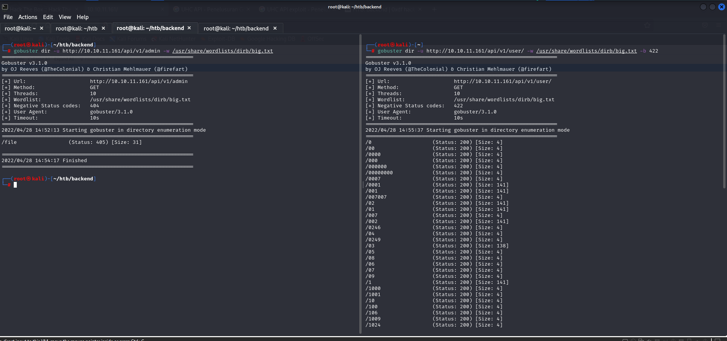Click the right pane 'Threads: 10' line
Viewport: 727px width, 341px height.
click(x=413, y=94)
